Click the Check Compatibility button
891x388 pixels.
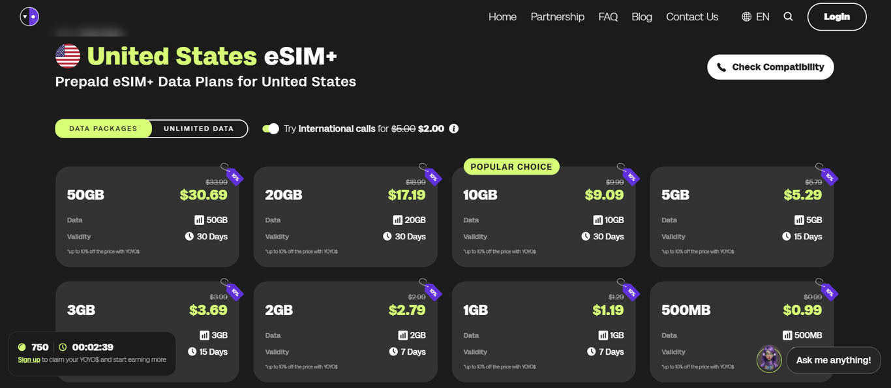point(770,67)
